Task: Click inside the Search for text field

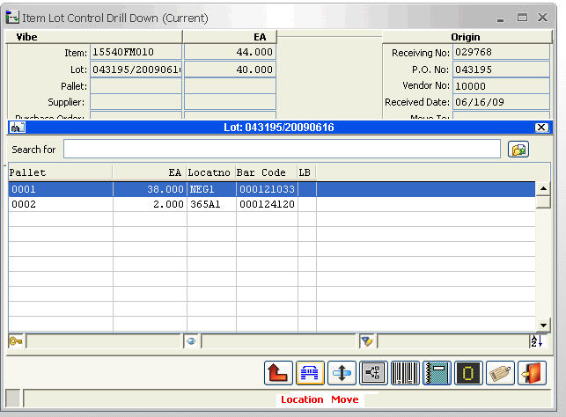Action: click(x=282, y=150)
